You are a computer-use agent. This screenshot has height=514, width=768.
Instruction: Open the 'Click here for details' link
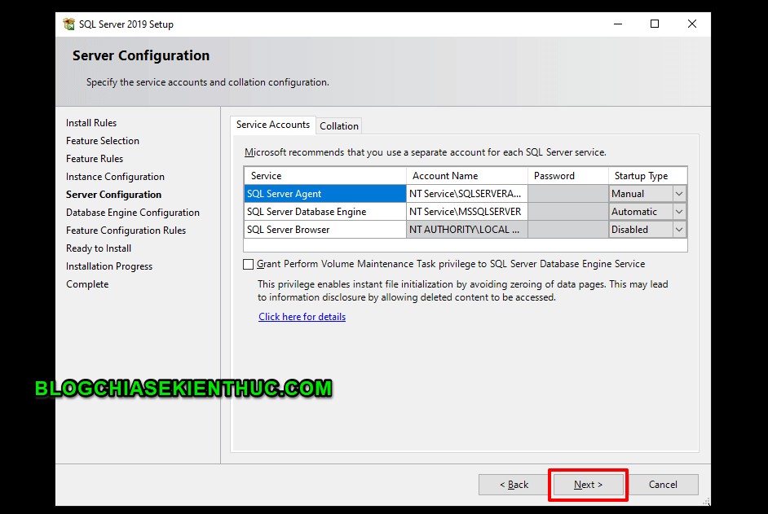(302, 316)
